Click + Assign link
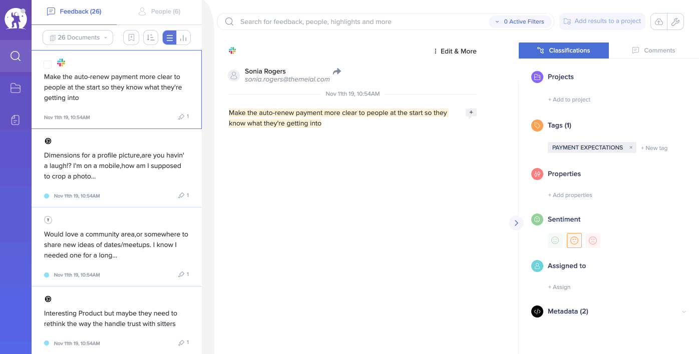Viewport: 699px width, 354px height. click(559, 287)
